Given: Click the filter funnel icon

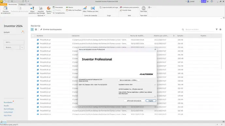Looking at the screenshot, I should 217,30.
